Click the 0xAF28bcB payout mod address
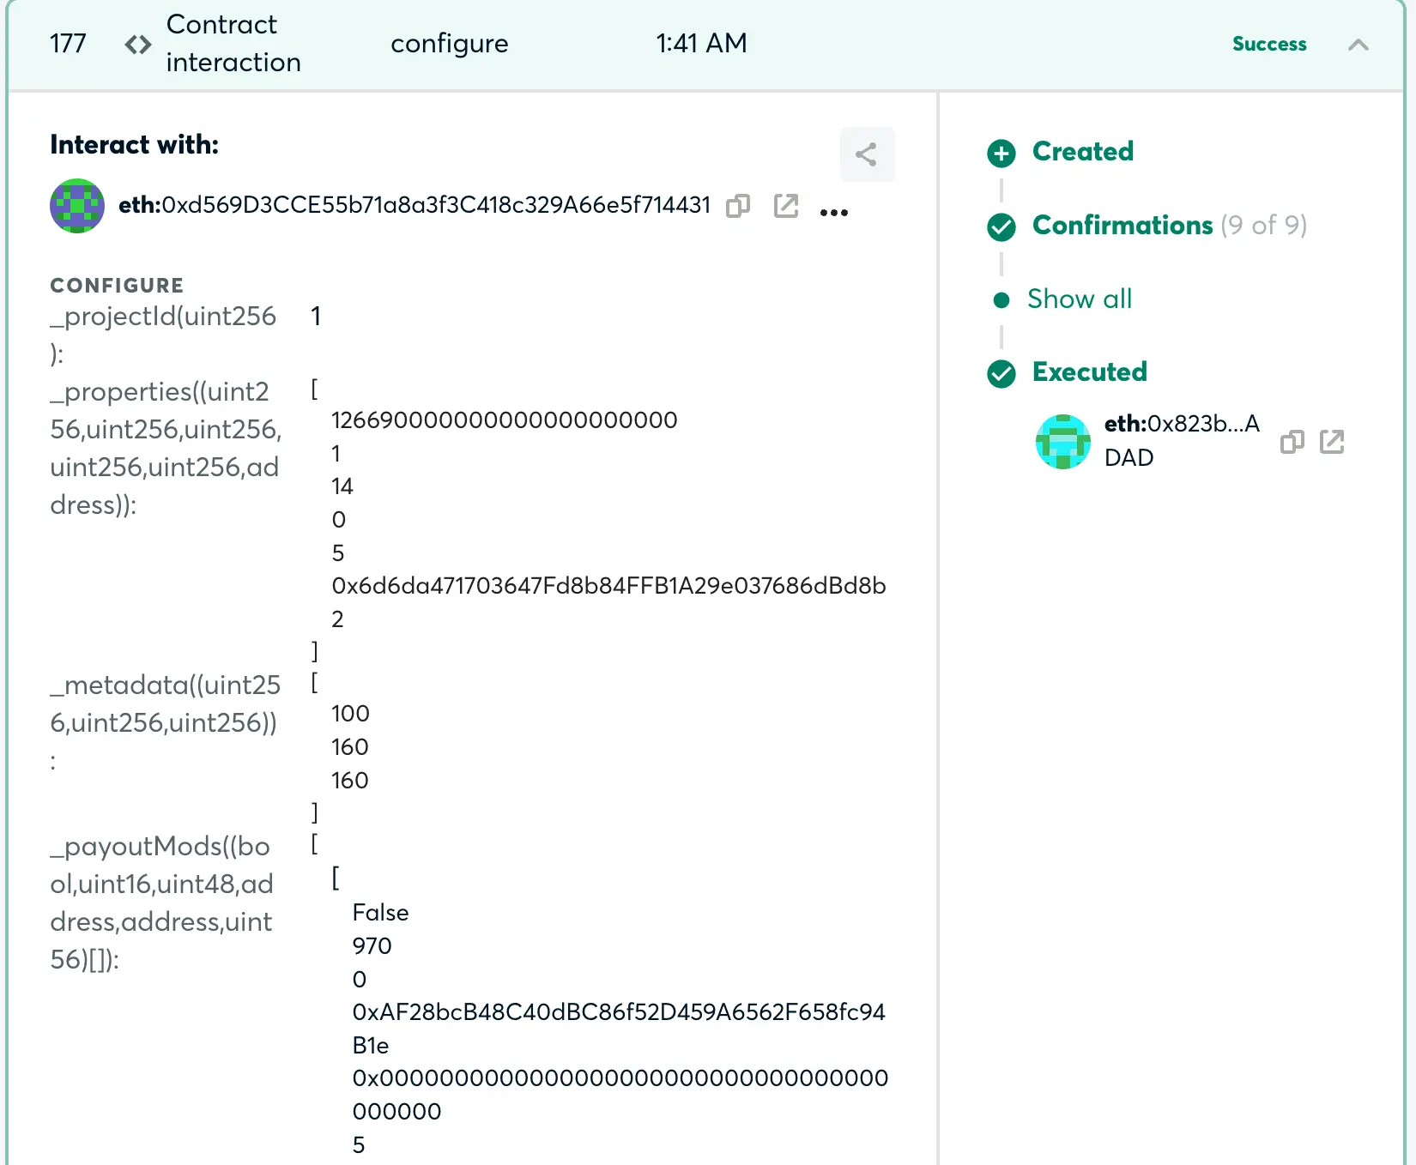The width and height of the screenshot is (1416, 1165). pyautogui.click(x=618, y=1012)
